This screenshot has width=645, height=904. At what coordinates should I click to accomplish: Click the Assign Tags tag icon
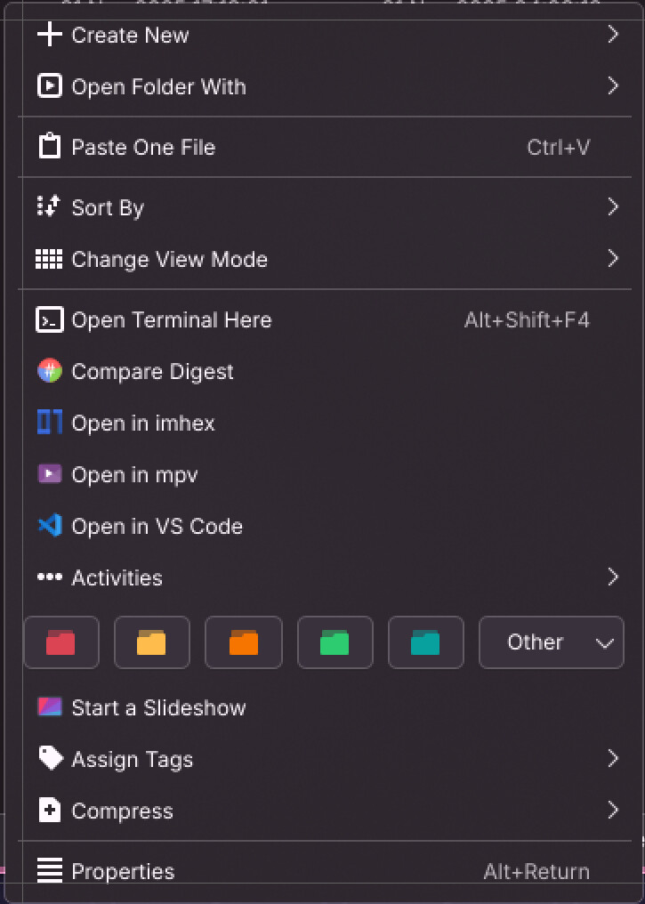pyautogui.click(x=50, y=759)
